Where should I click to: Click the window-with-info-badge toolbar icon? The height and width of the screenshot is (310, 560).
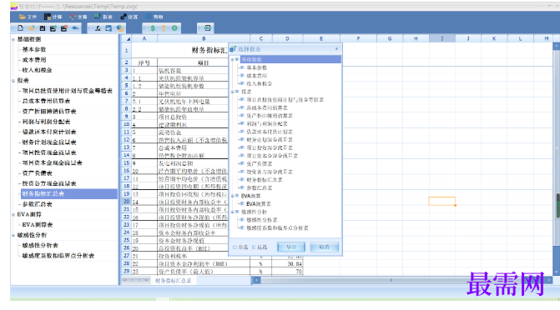pos(108,28)
